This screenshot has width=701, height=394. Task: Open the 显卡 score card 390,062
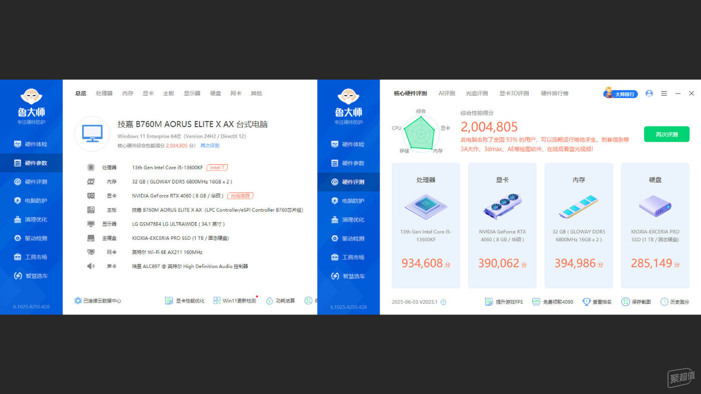(502, 225)
